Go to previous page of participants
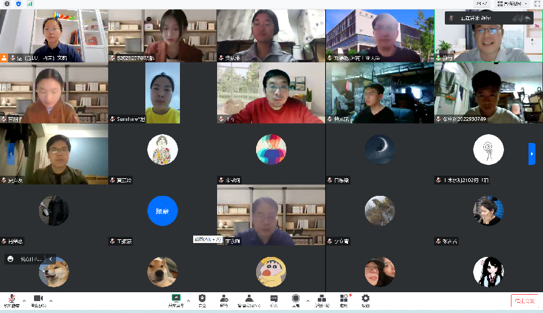The width and height of the screenshot is (543, 313). [11, 154]
